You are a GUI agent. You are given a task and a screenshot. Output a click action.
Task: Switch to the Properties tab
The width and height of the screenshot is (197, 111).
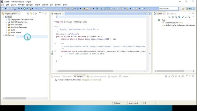[x=67, y=76]
